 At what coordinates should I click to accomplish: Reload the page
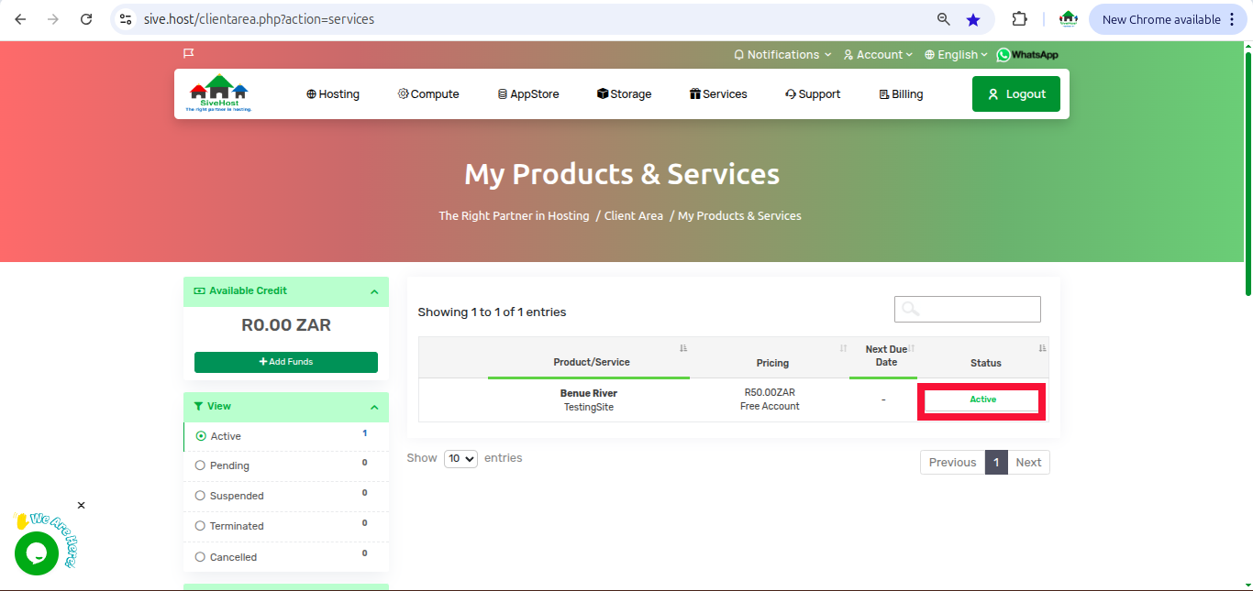click(x=86, y=19)
